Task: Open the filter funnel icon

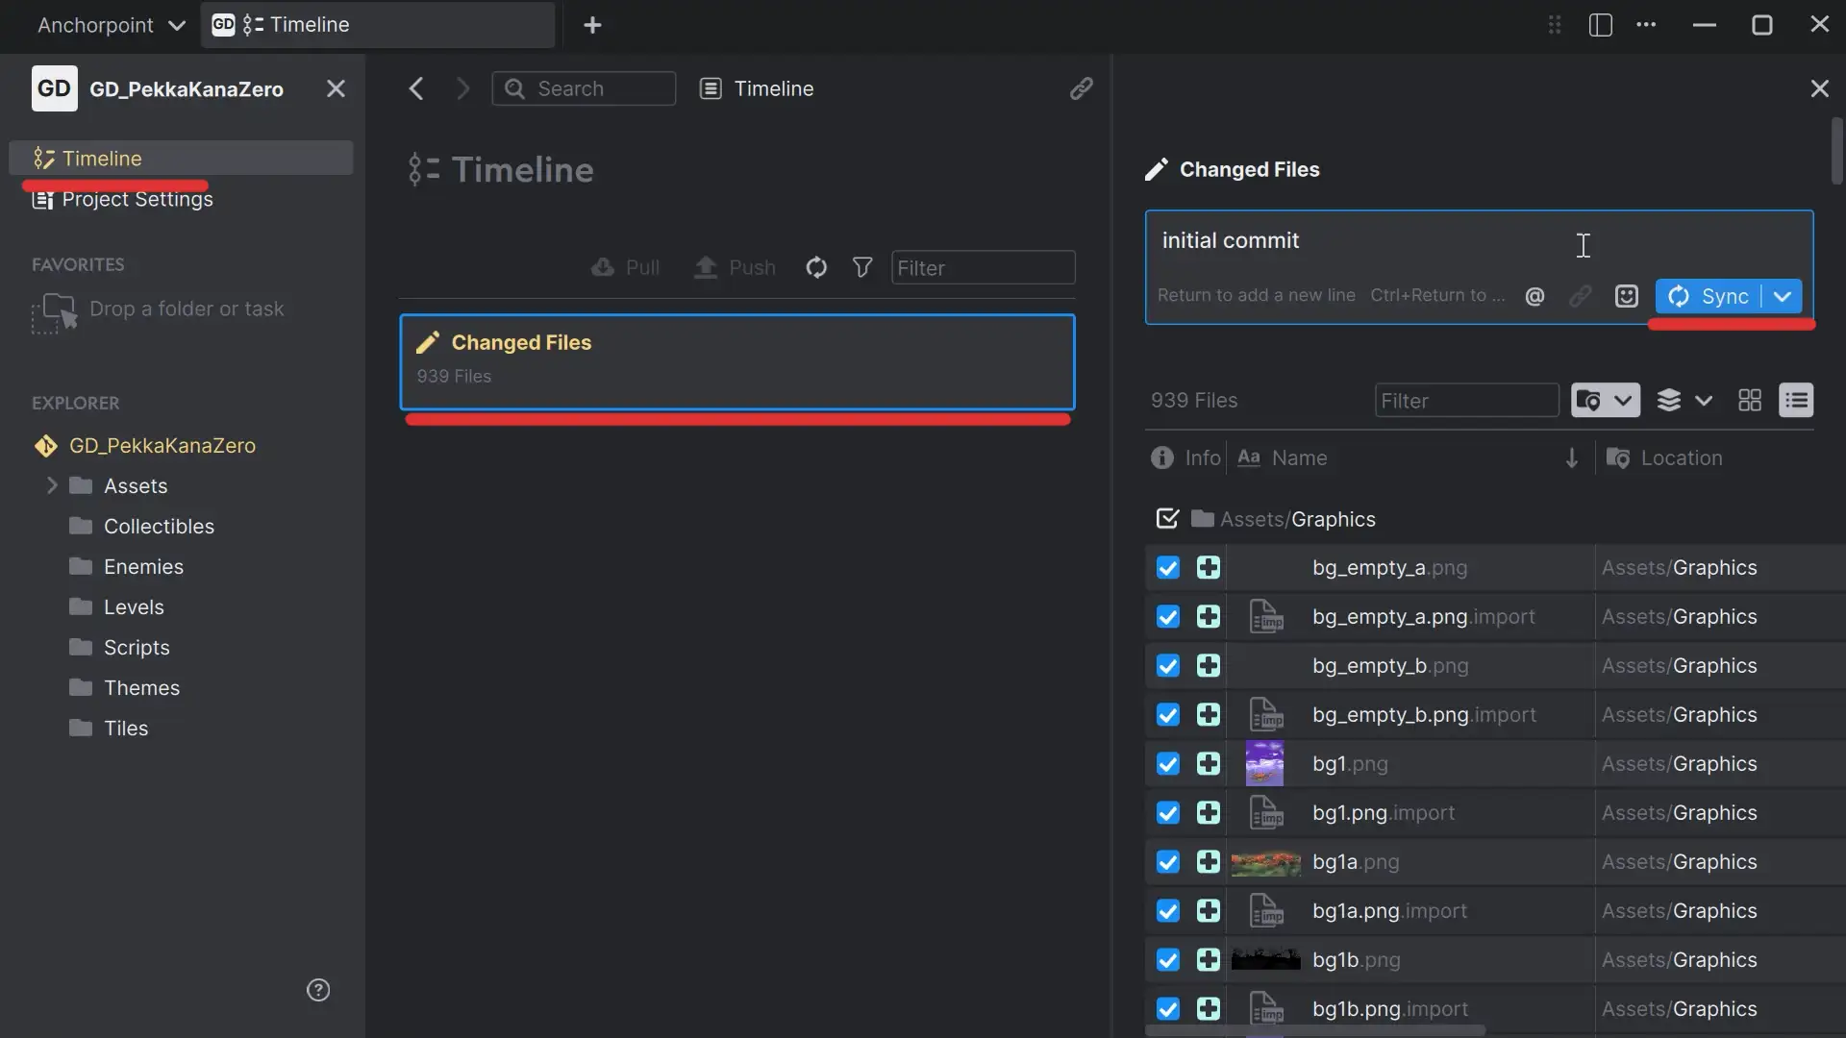Action: click(x=862, y=267)
